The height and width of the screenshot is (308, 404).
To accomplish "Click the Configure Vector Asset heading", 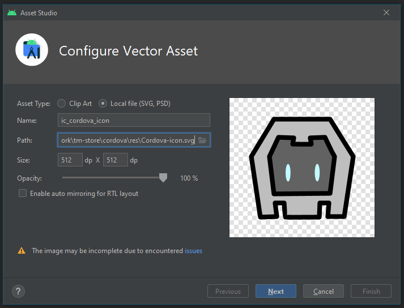I will (128, 51).
